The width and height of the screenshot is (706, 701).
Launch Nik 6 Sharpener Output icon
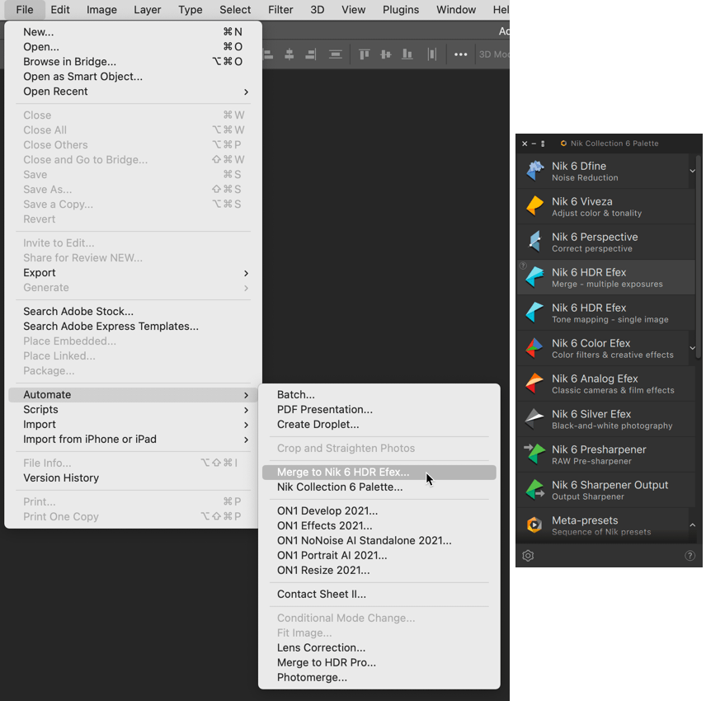click(x=535, y=490)
